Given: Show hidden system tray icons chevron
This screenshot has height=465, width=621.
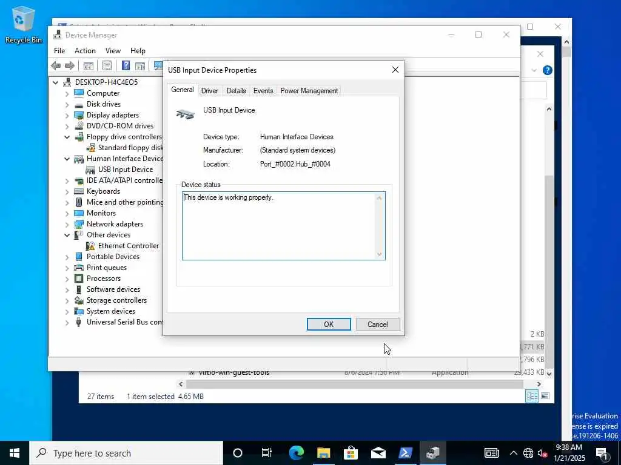Looking at the screenshot, I should (513, 453).
